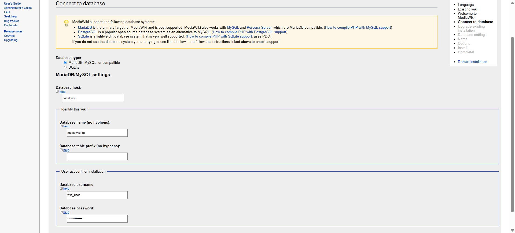Open help link for Database username
The image size is (515, 233).
pyautogui.click(x=66, y=188)
